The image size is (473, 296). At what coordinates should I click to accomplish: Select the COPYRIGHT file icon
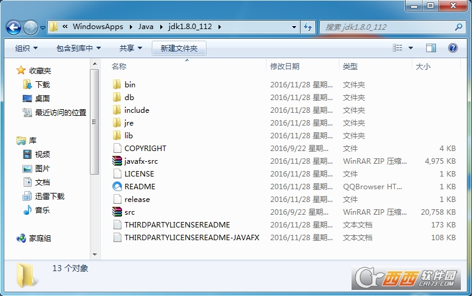point(117,148)
